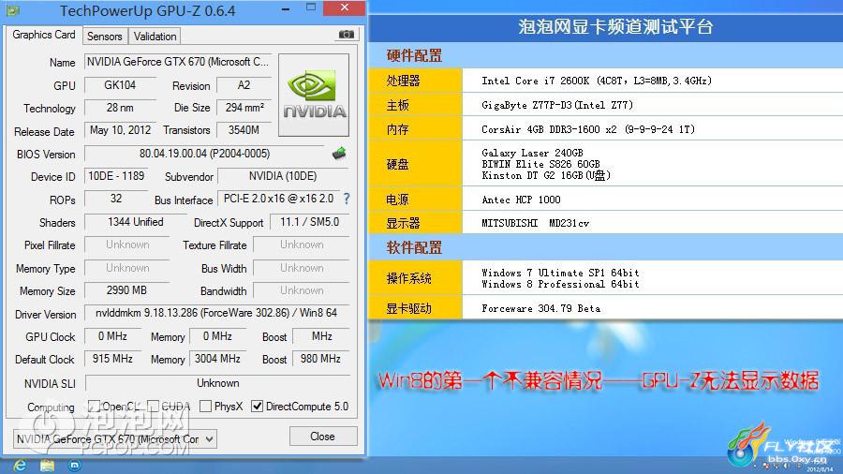Screen dimensions: 843x474
Task: Click the 泡泡网显卡频道测试平台 banner title
Action: coord(615,26)
